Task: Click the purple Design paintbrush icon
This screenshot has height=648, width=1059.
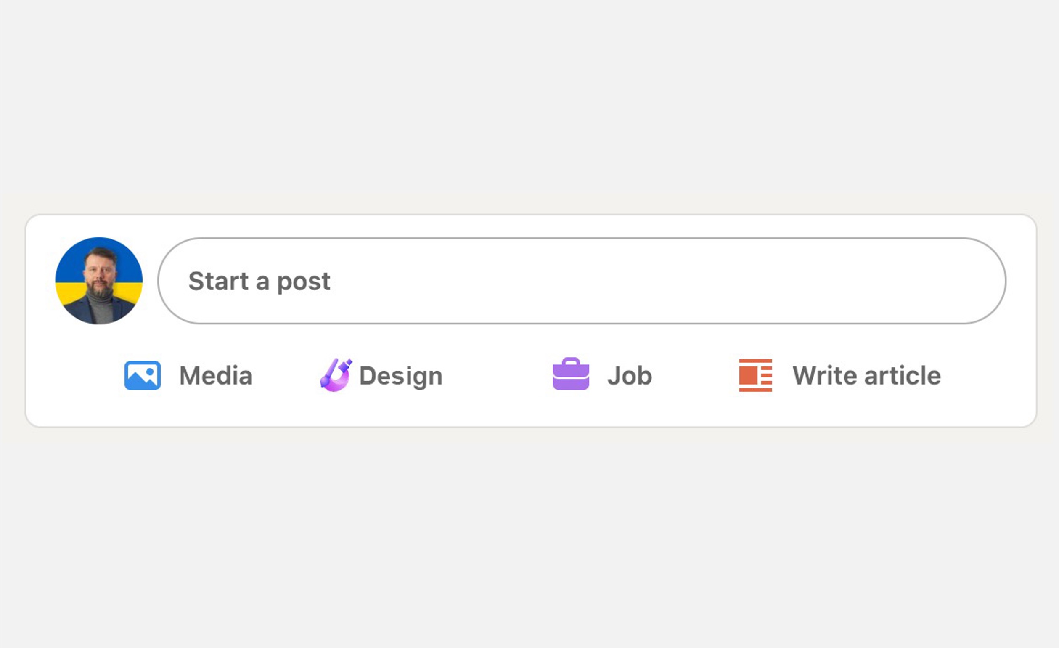Action: click(336, 375)
